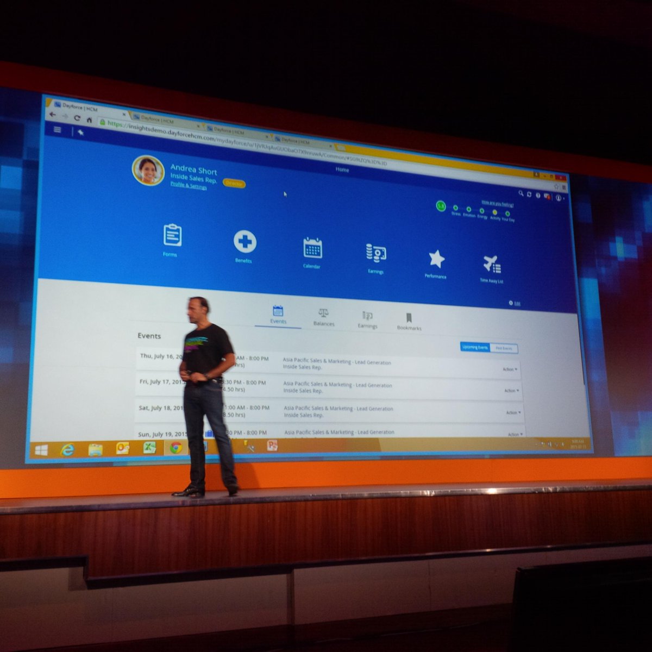This screenshot has width=652, height=652.
Task: Open the user account icon top right
Action: pos(559,199)
